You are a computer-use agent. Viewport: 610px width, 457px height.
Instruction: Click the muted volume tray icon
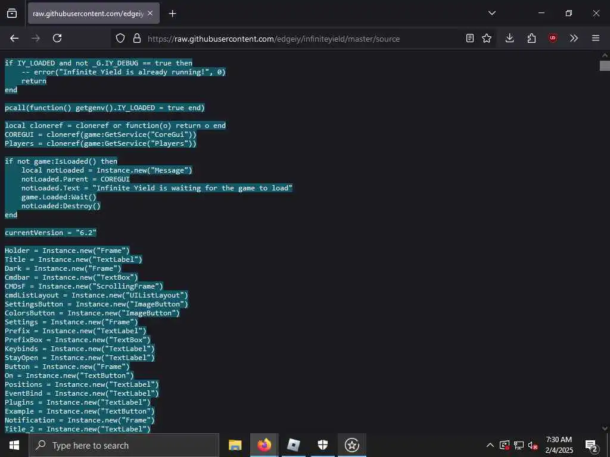click(x=533, y=445)
